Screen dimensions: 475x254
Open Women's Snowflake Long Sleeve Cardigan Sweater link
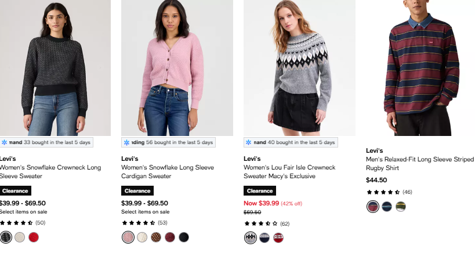tap(168, 172)
